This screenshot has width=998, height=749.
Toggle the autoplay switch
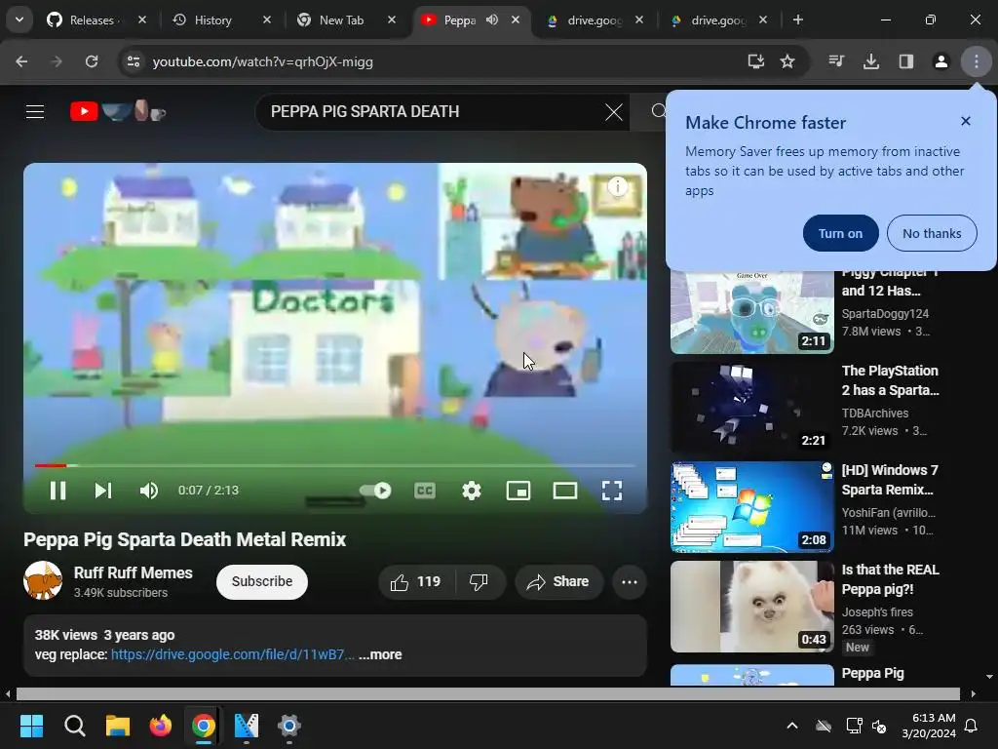375,491
